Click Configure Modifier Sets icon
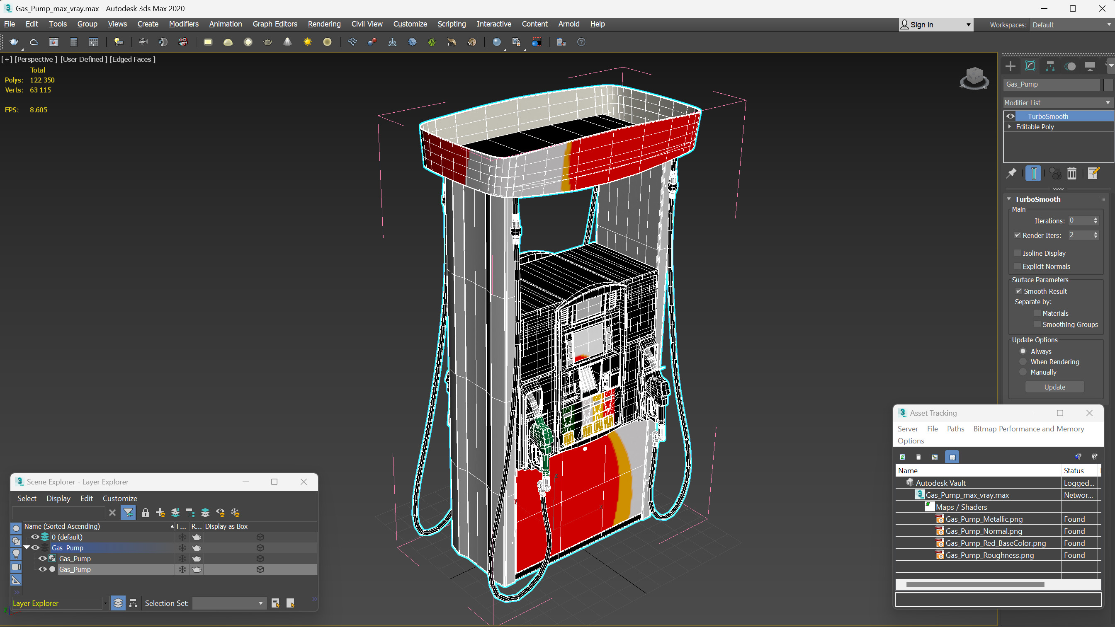 point(1093,174)
